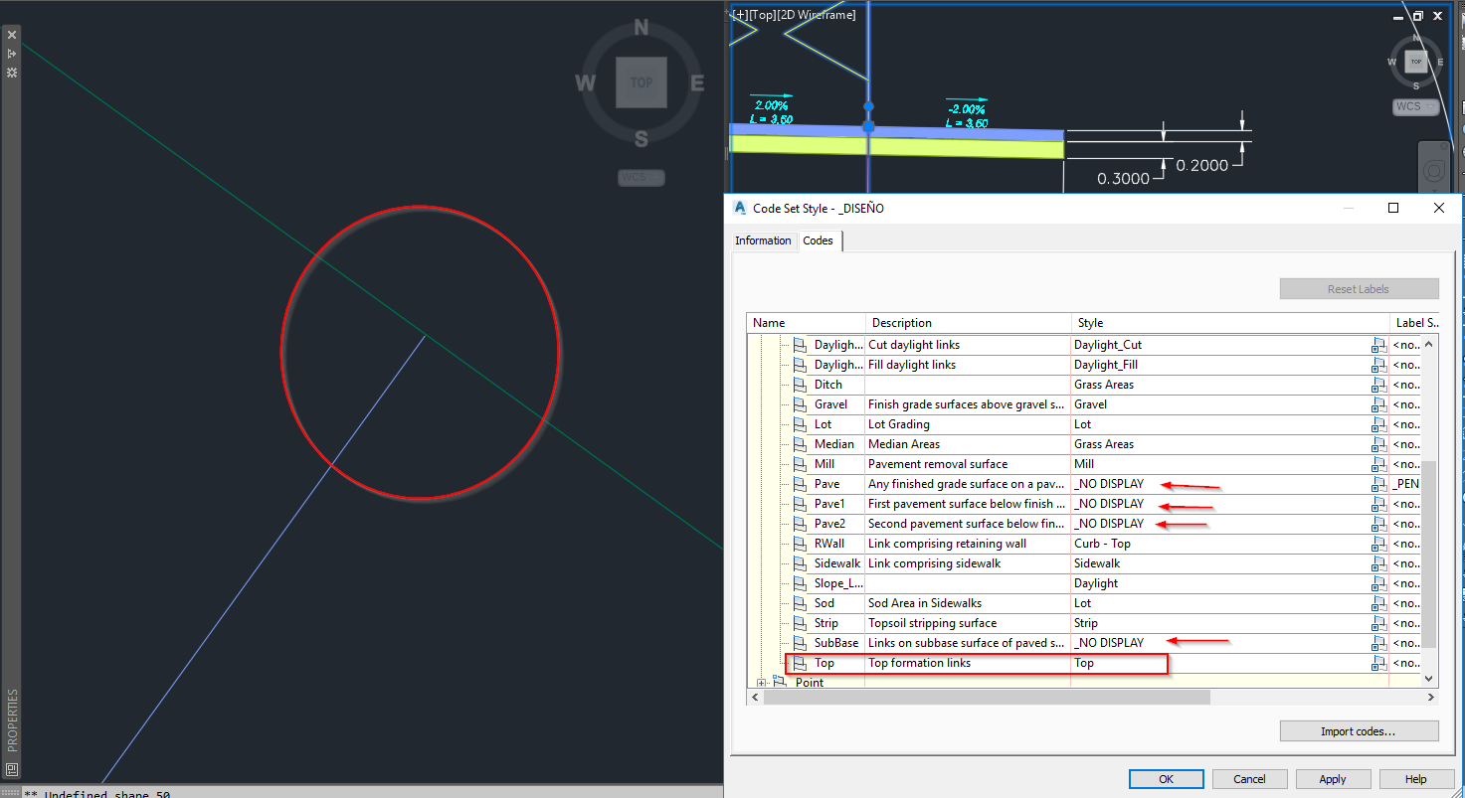Image resolution: width=1465 pixels, height=798 pixels.
Task: Click the style picker icon on the Top row
Action: click(x=1379, y=663)
